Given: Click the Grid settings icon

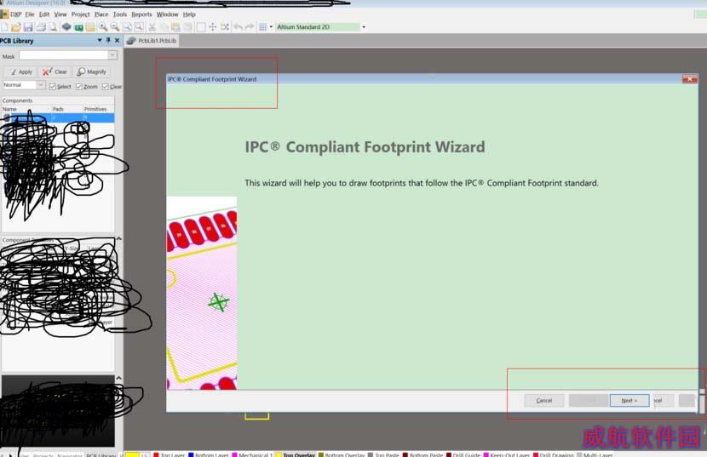Looking at the screenshot, I should (263, 27).
